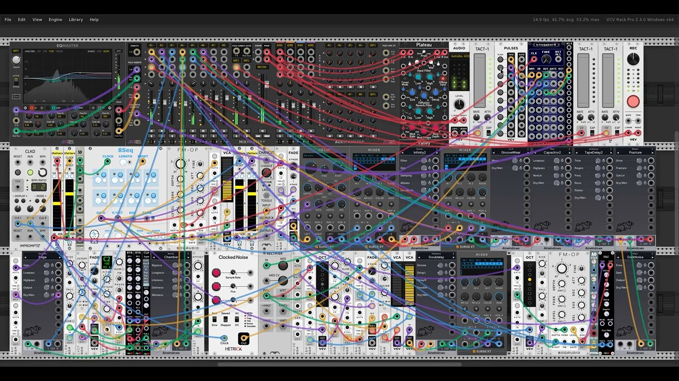Solo track 01 on MixMaster
Image resolution: width=679 pixels, height=381 pixels.
click(152, 136)
